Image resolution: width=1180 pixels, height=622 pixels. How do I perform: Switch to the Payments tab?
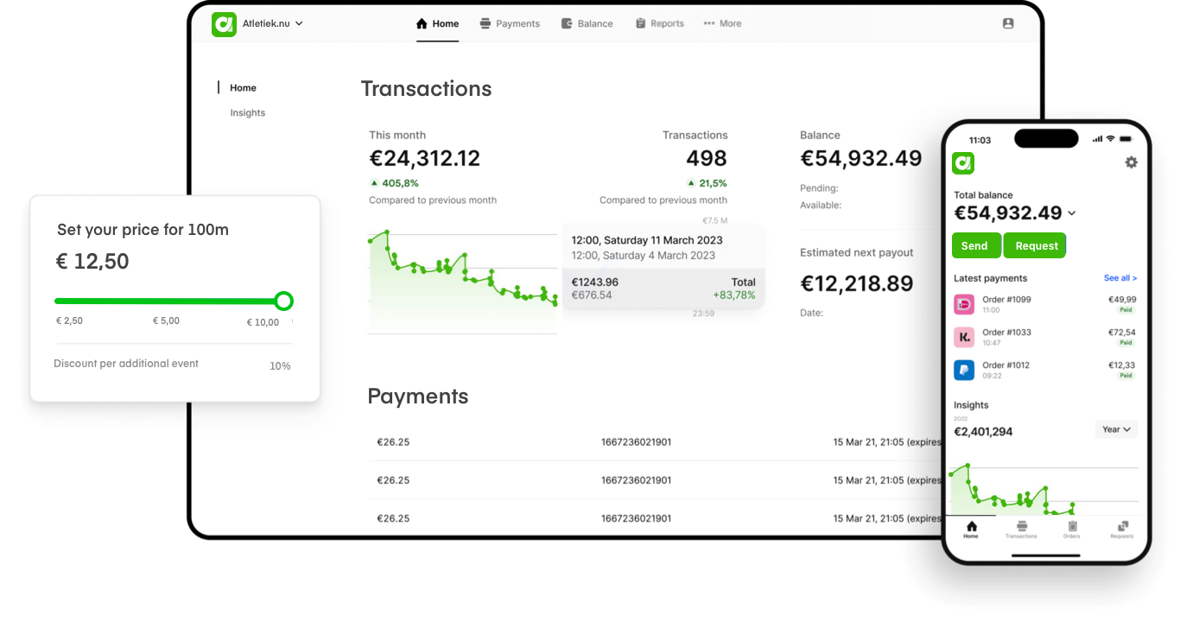[x=510, y=23]
